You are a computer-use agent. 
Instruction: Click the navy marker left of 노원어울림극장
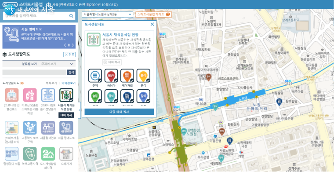pyautogui.click(x=229, y=141)
